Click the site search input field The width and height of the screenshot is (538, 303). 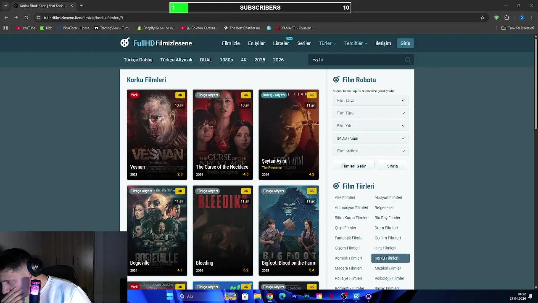point(357,60)
